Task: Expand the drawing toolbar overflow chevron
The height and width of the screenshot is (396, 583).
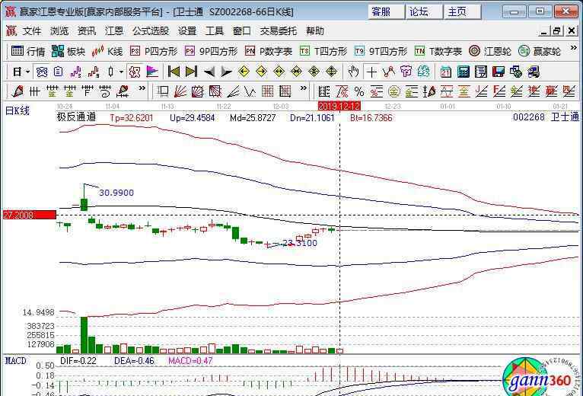Action: [x=142, y=88]
